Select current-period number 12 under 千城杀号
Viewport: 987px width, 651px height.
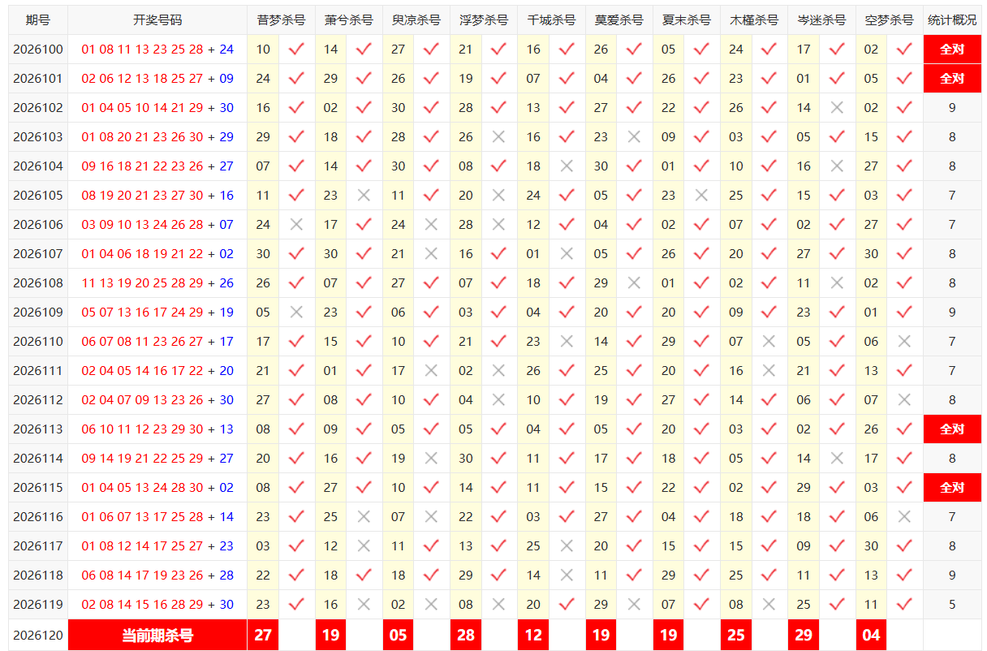[x=533, y=636]
